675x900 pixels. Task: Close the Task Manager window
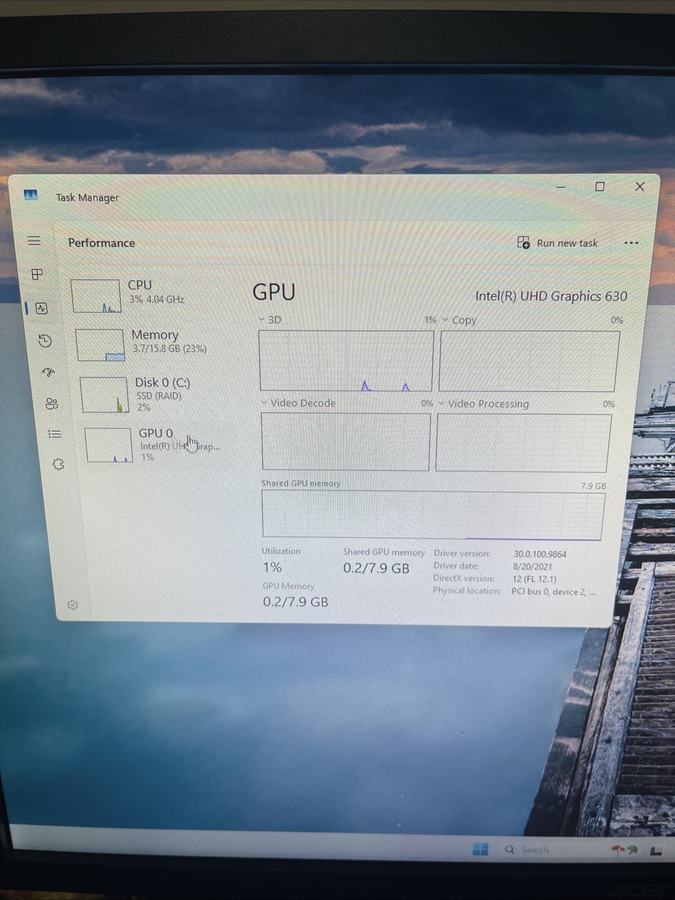(x=640, y=186)
